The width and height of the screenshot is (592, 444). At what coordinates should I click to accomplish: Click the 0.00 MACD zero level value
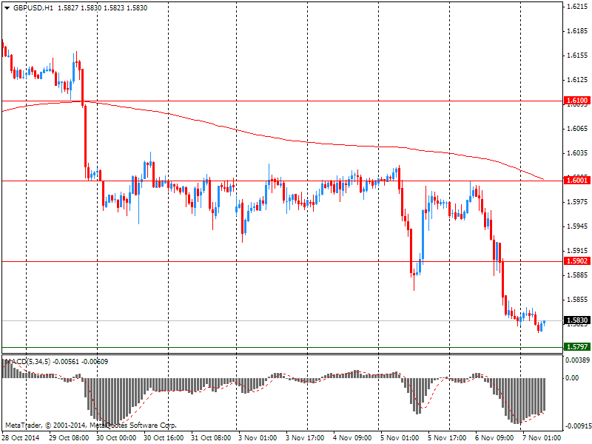(x=573, y=377)
